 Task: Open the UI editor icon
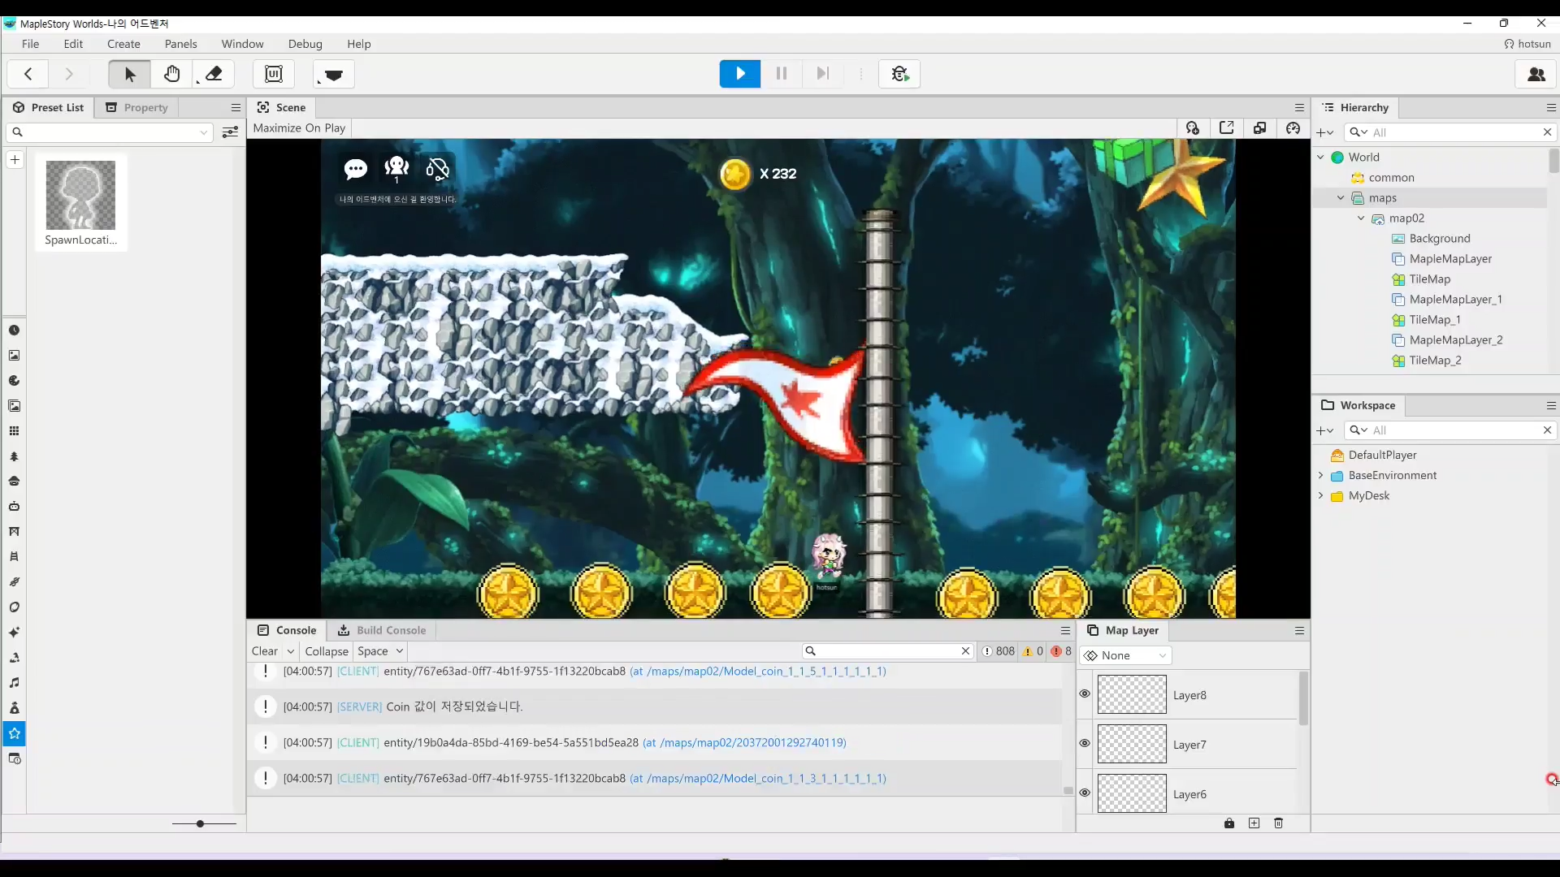click(x=274, y=74)
